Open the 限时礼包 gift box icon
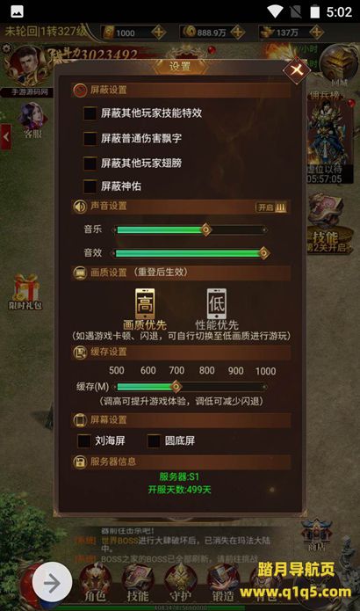Image resolution: width=360 pixels, height=611 pixels. tap(25, 292)
